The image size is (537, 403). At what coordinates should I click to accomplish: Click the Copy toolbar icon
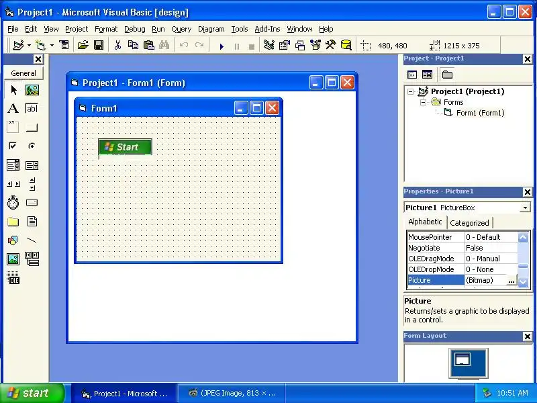133,45
